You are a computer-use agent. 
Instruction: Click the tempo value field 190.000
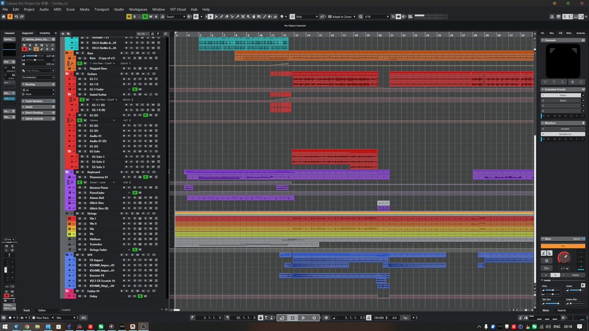[x=378, y=318]
